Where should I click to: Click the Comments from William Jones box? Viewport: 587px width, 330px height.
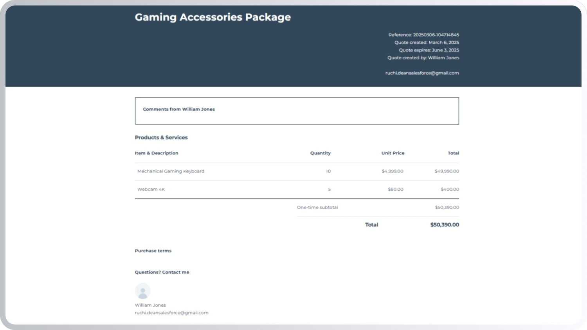(x=297, y=111)
